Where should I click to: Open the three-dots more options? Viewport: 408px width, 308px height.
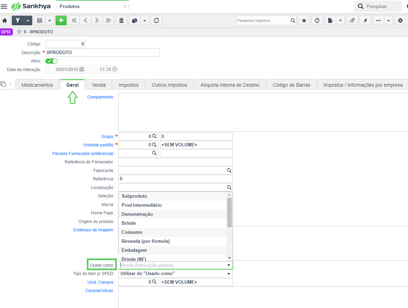378,20
